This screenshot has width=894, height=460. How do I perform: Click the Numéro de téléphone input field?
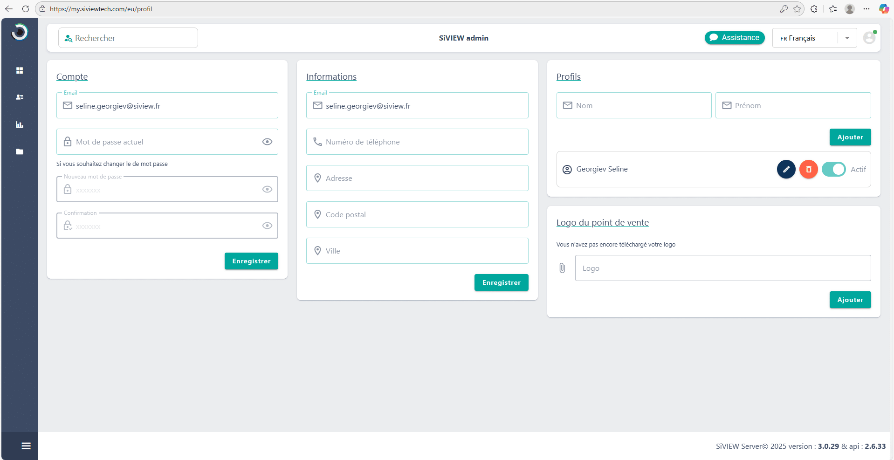pyautogui.click(x=417, y=142)
